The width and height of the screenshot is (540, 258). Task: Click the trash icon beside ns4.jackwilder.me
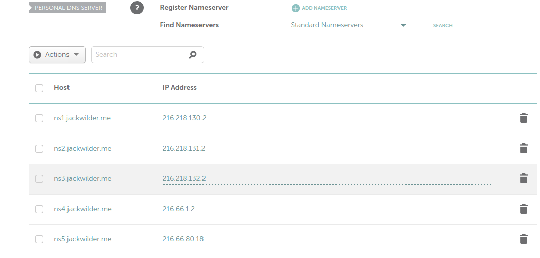[x=524, y=209]
